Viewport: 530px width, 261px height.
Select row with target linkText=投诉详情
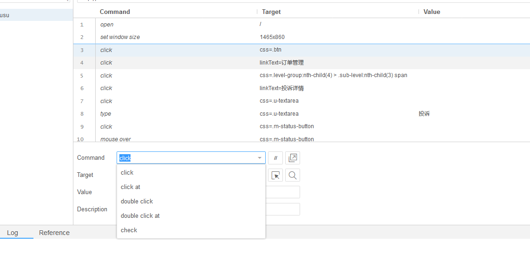pyautogui.click(x=301, y=88)
